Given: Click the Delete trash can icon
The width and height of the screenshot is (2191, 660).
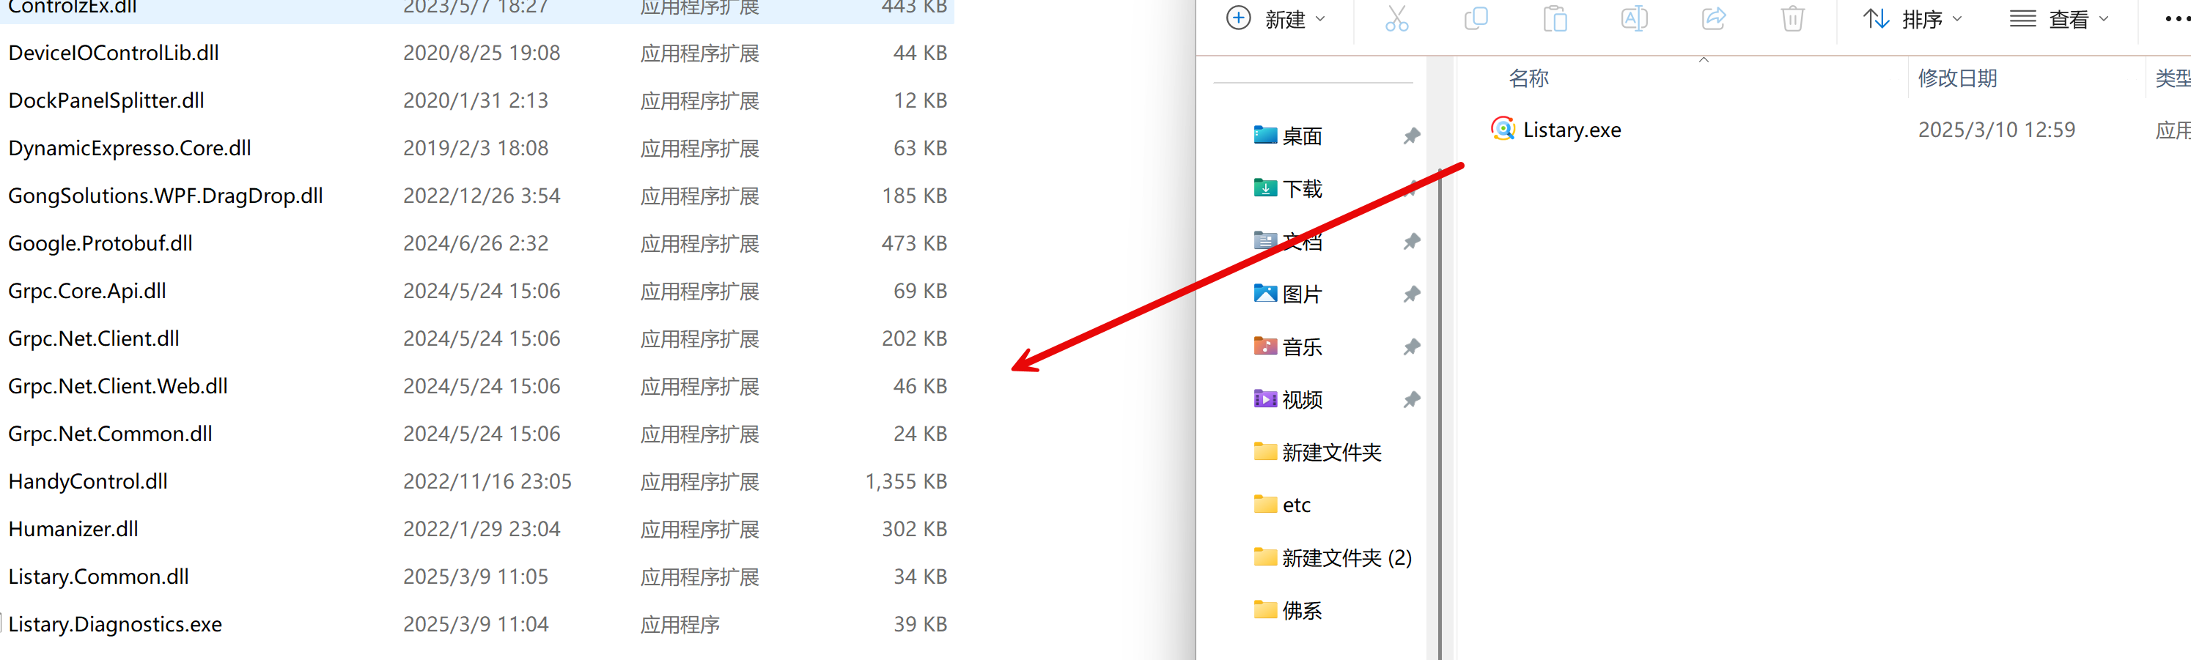Looking at the screenshot, I should coord(1792,19).
